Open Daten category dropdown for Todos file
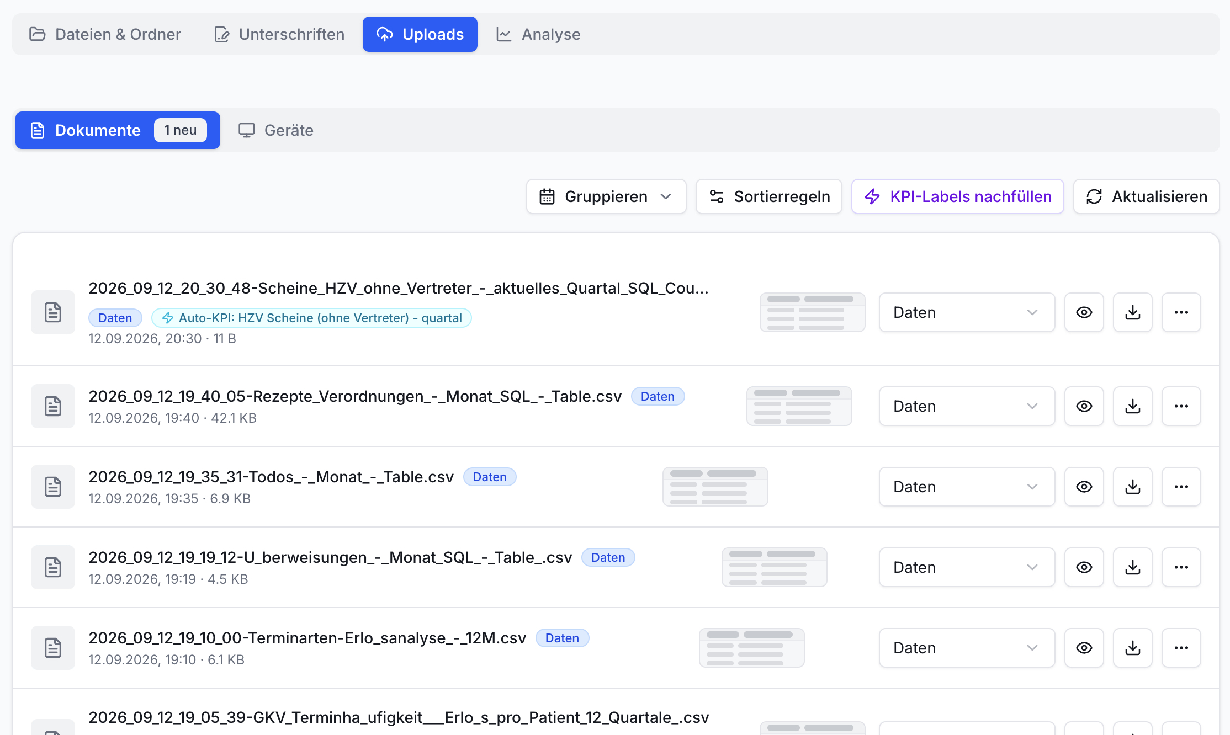The image size is (1230, 735). (x=967, y=487)
